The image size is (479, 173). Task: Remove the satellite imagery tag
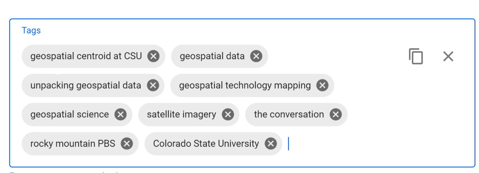pyautogui.click(x=228, y=115)
